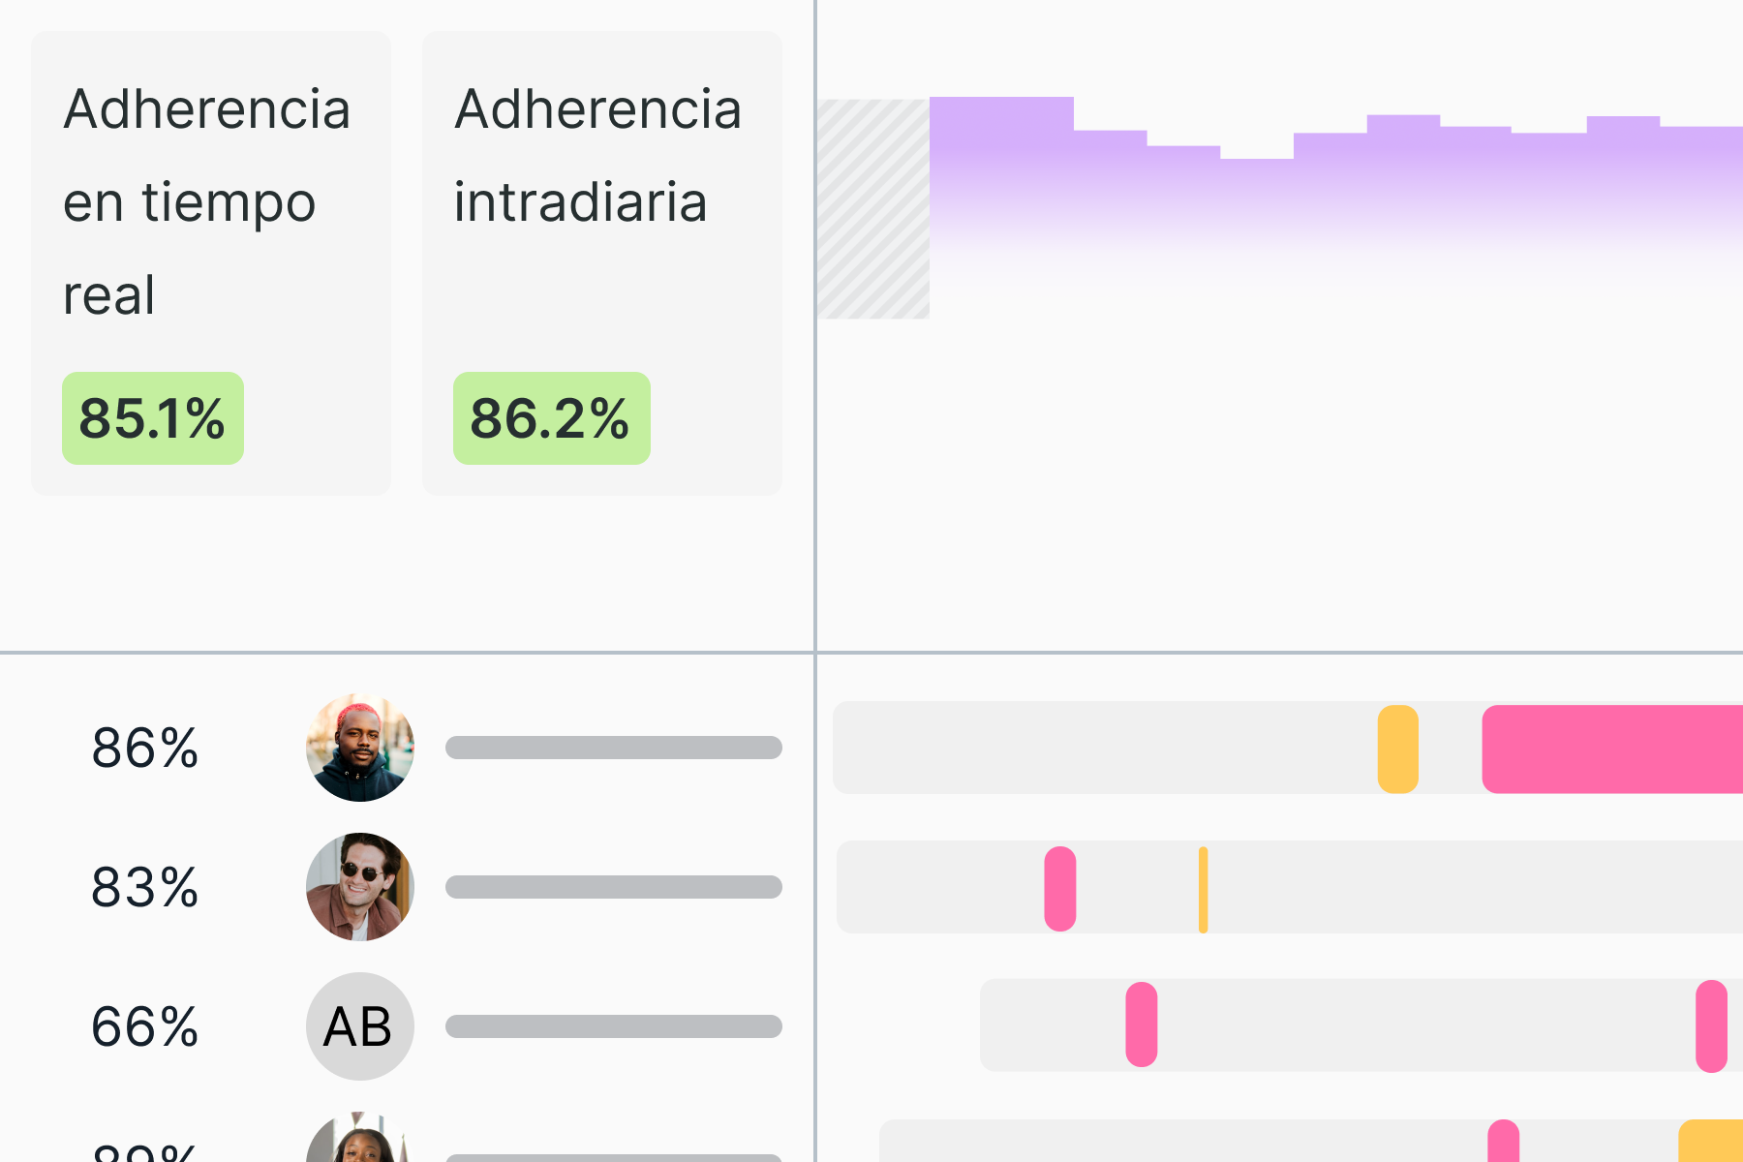This screenshot has height=1162, width=1743.
Task: Click the partially visible avatar in the bottom row
Action: click(x=360, y=1143)
